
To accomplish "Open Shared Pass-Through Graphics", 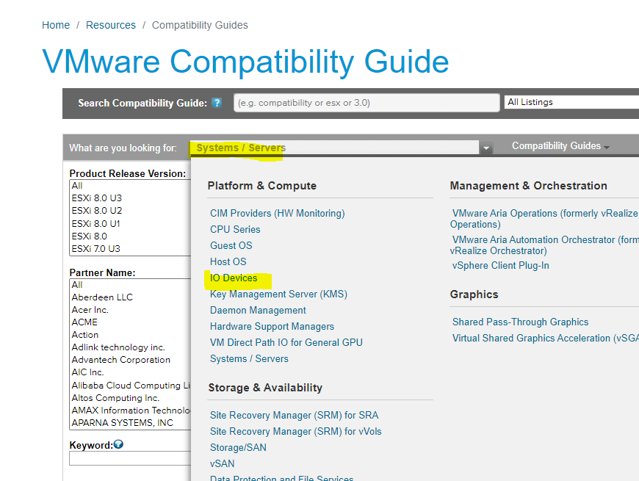I will (521, 322).
